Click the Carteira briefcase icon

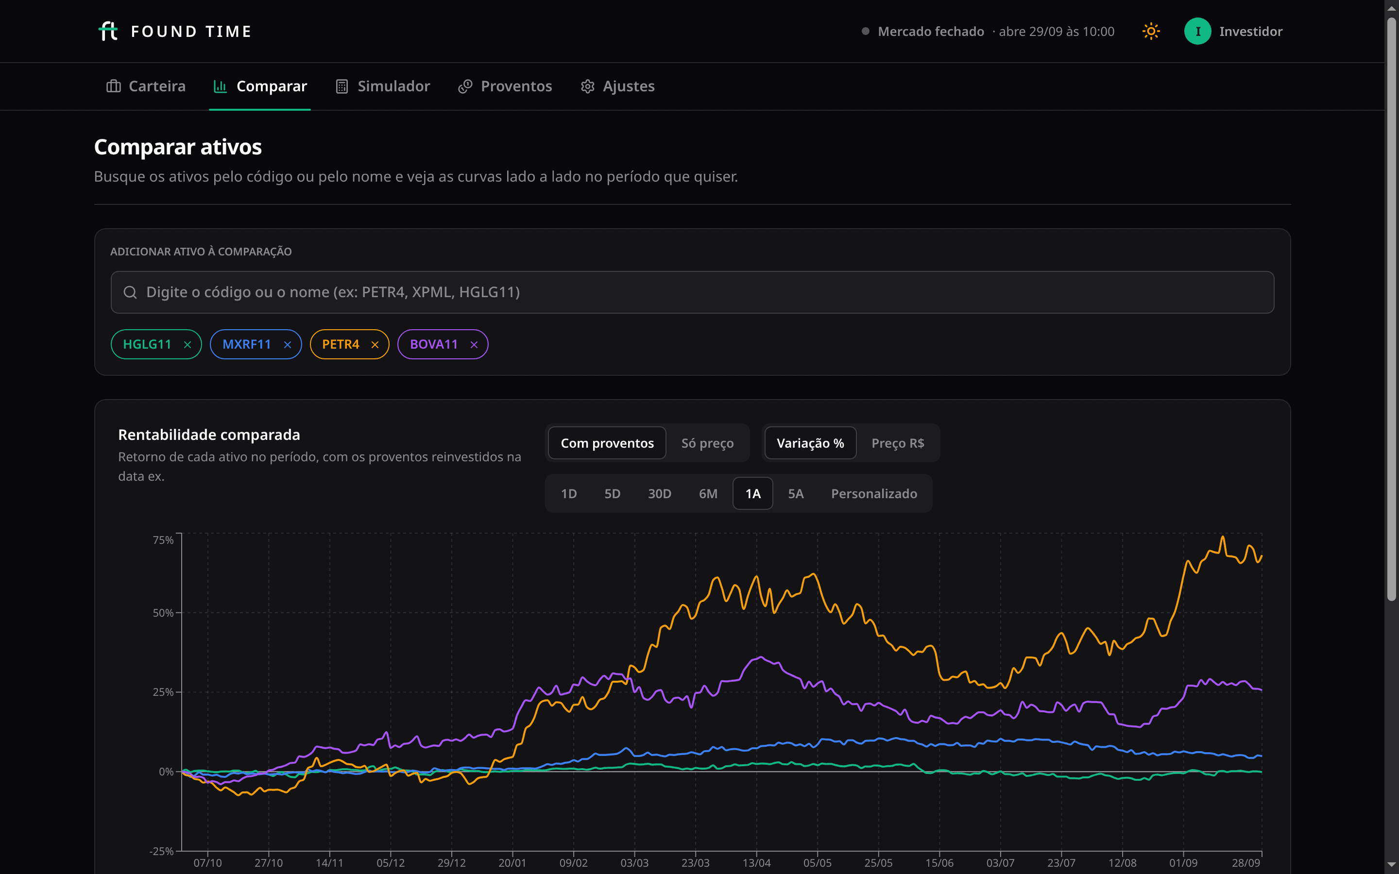pos(113,86)
